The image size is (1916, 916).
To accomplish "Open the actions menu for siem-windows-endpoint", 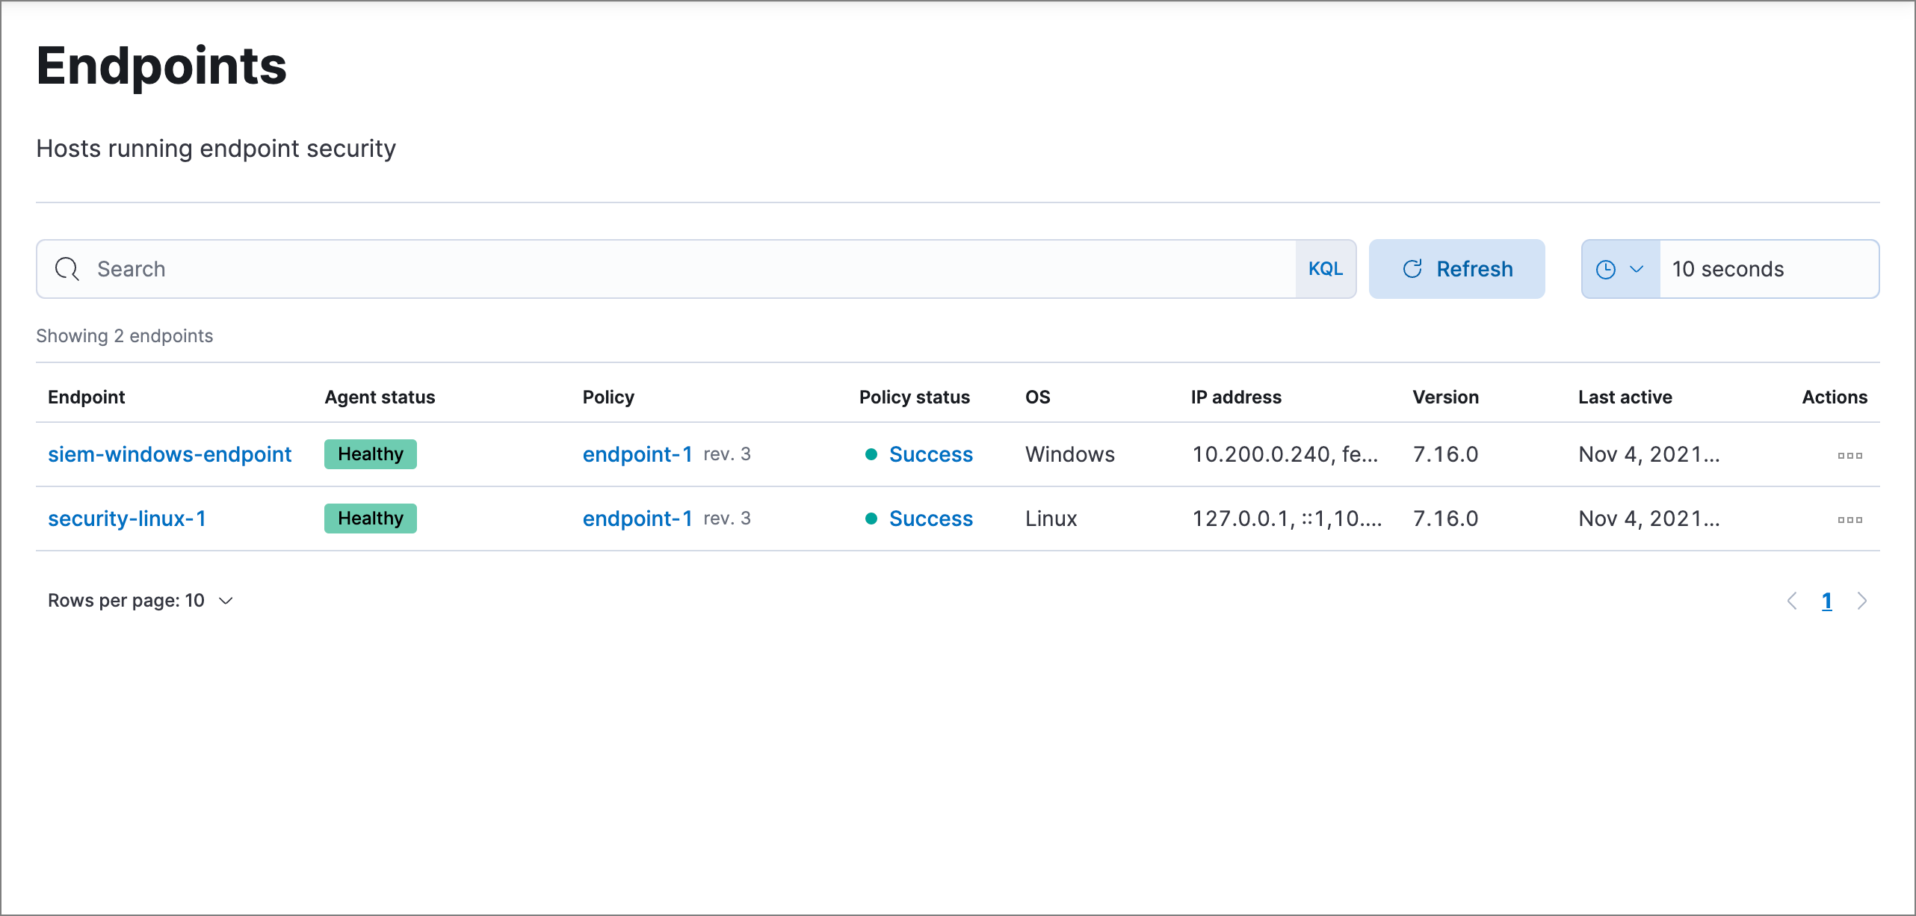I will point(1852,454).
